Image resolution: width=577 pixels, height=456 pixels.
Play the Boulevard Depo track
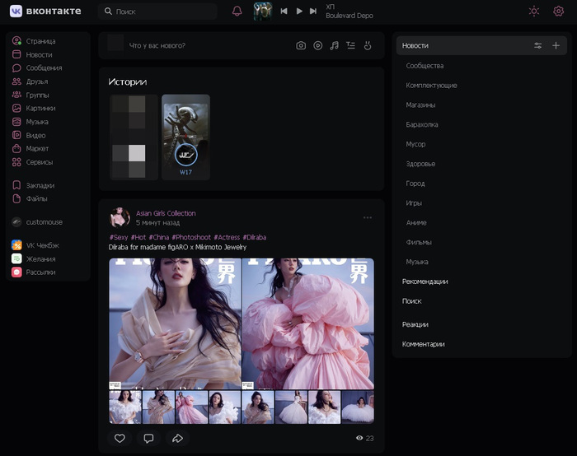point(298,12)
